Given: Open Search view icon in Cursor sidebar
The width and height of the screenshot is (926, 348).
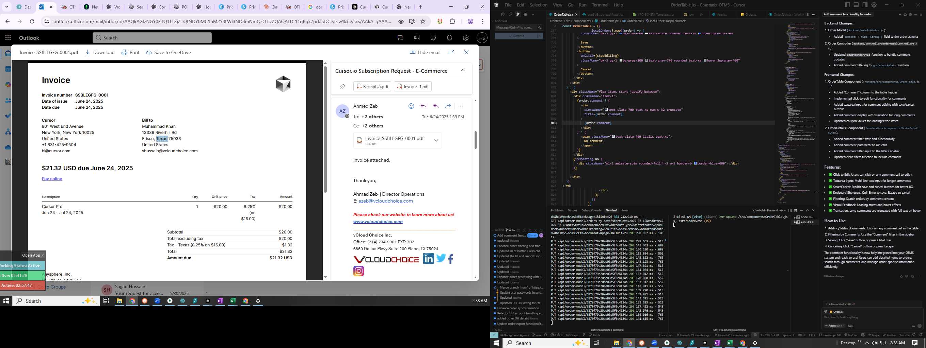Looking at the screenshot, I should click(510, 14).
